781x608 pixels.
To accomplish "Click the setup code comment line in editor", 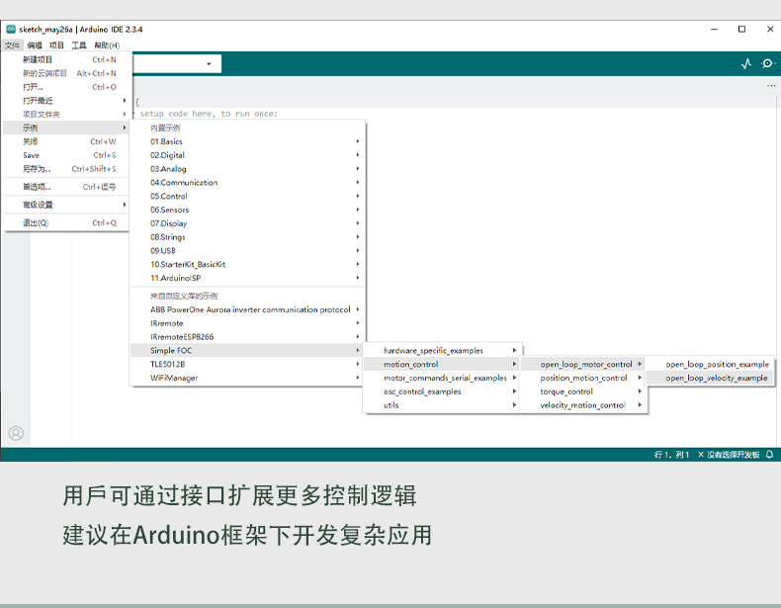I will (207, 114).
